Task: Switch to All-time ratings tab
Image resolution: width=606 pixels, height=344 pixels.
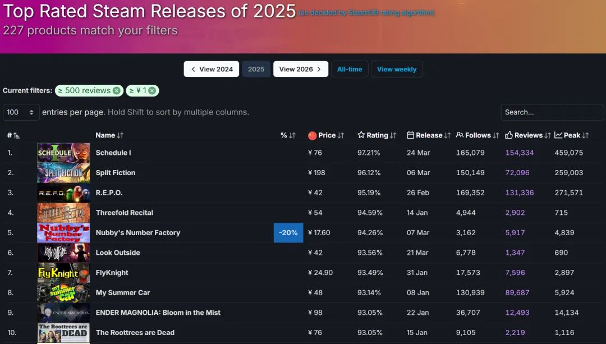Action: [x=350, y=69]
